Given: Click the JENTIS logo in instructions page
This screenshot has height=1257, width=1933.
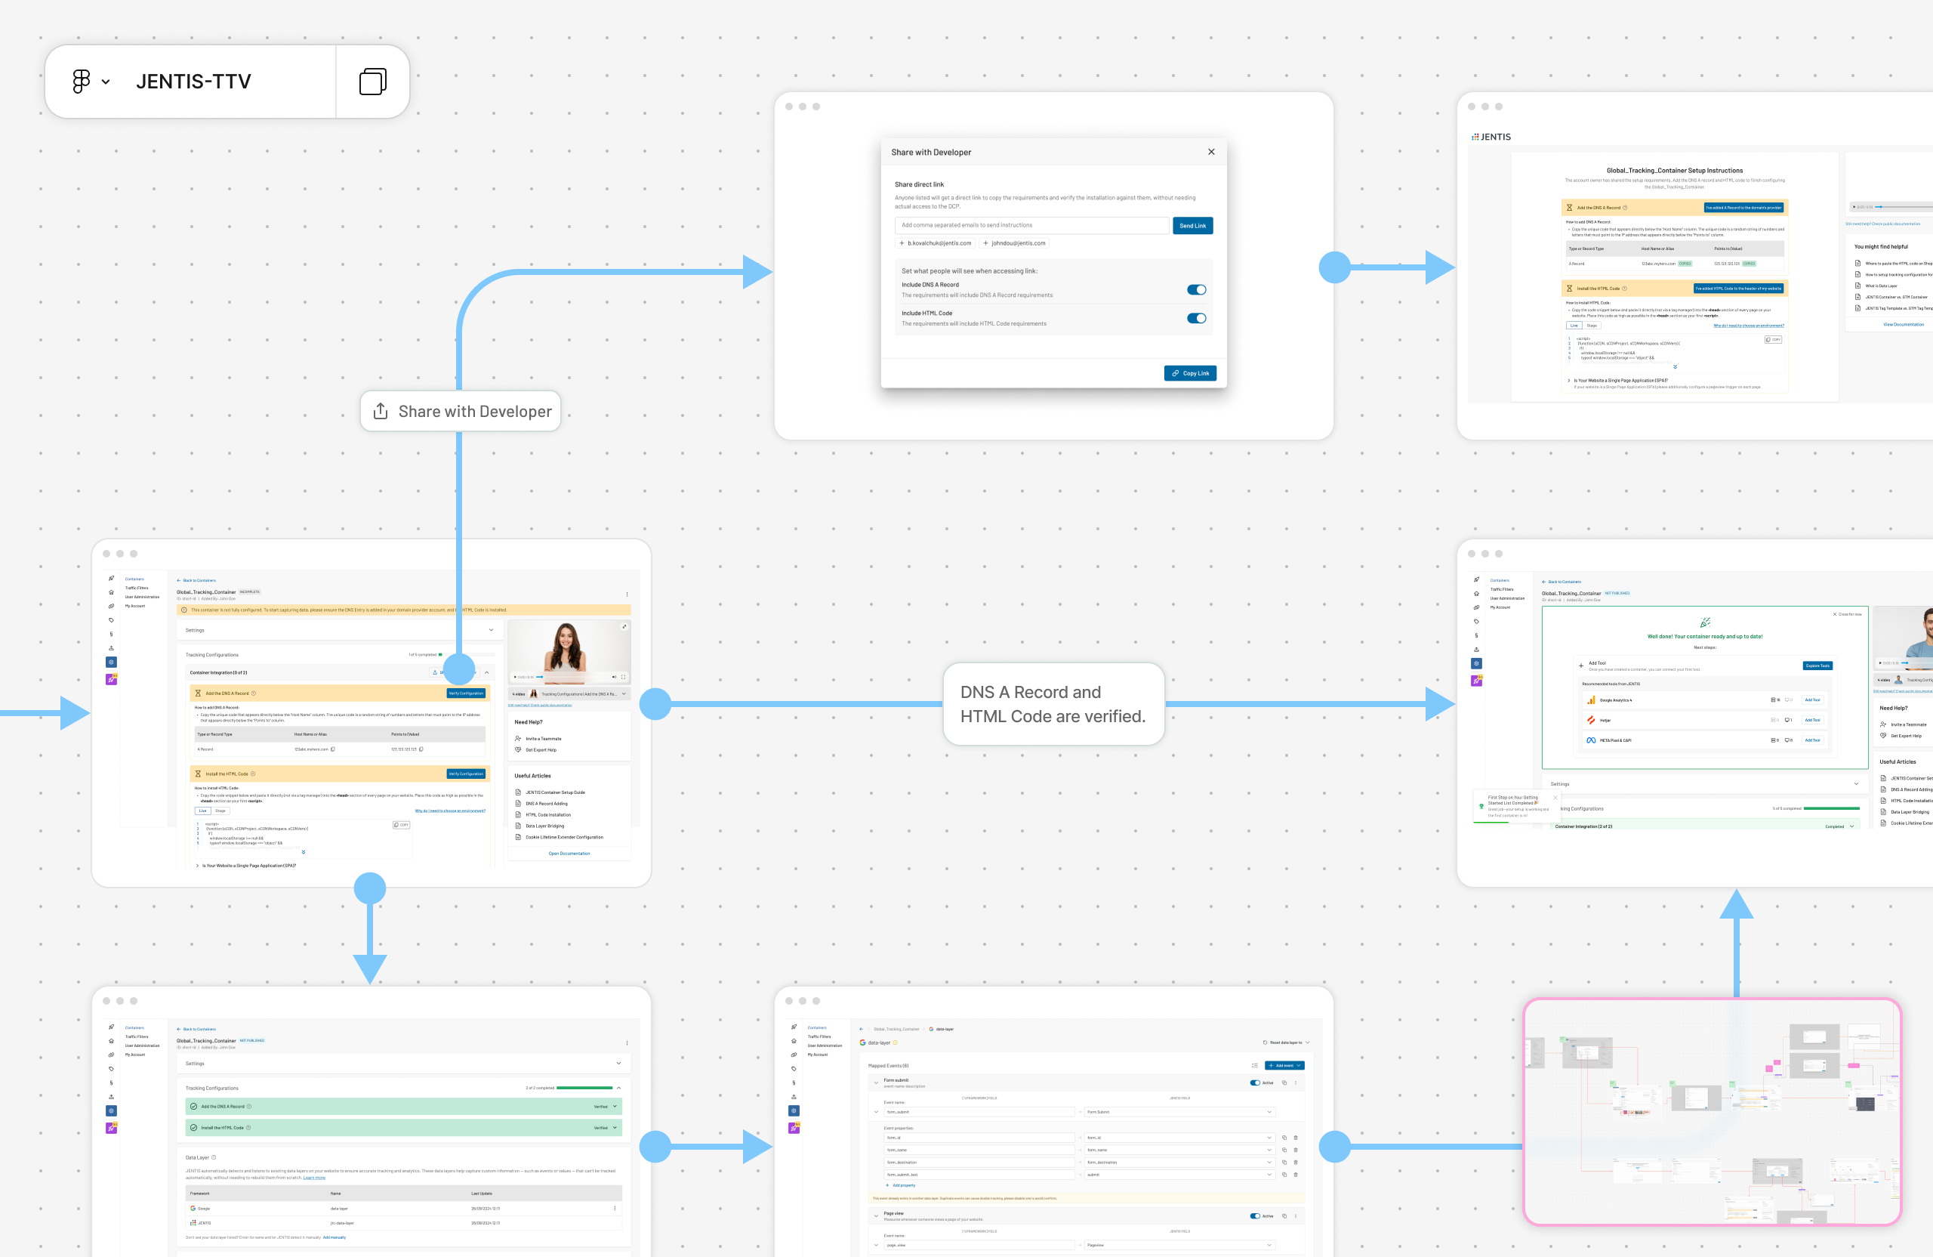Looking at the screenshot, I should 1491,137.
